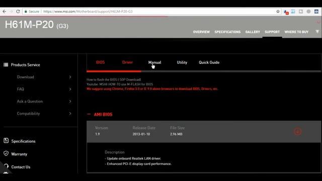Click the scroll-to-top arrow icon
Viewport: 322px width, 181px height.
click(x=317, y=32)
